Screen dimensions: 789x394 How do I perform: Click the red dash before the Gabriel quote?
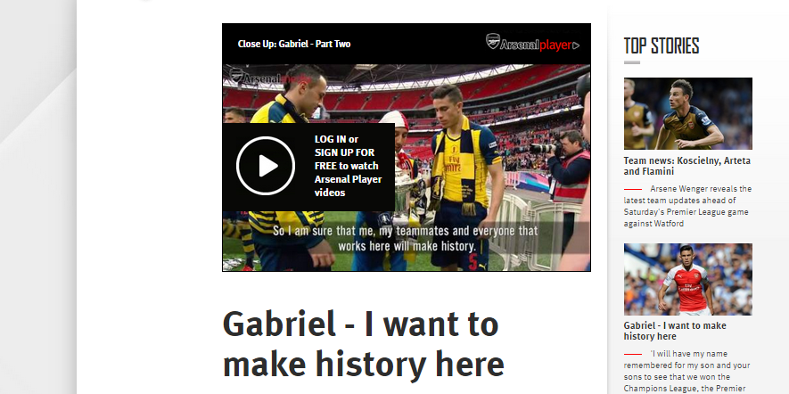(x=632, y=354)
